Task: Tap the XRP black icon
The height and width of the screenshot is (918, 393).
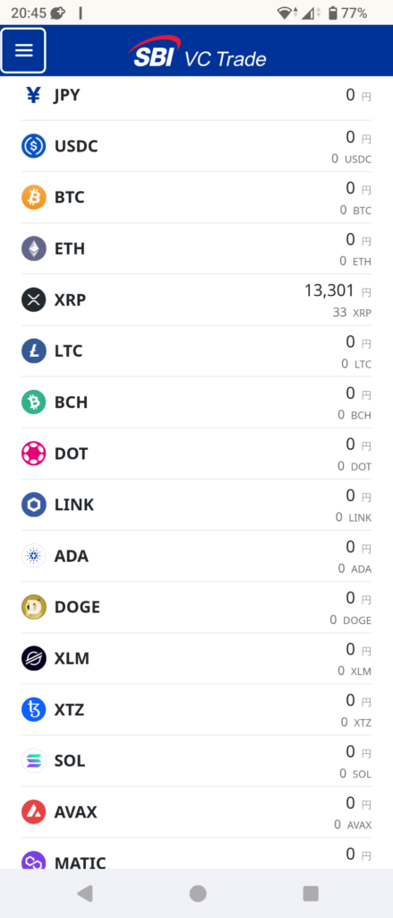Action: click(33, 299)
